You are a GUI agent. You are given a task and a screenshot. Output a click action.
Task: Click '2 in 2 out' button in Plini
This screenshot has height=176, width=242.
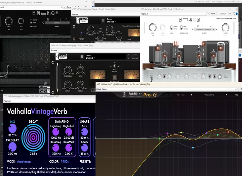click(x=222, y=14)
